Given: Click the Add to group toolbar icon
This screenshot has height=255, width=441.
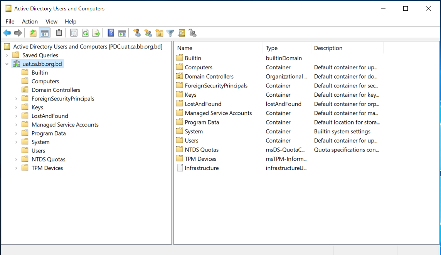Looking at the screenshot, I should (x=193, y=33).
